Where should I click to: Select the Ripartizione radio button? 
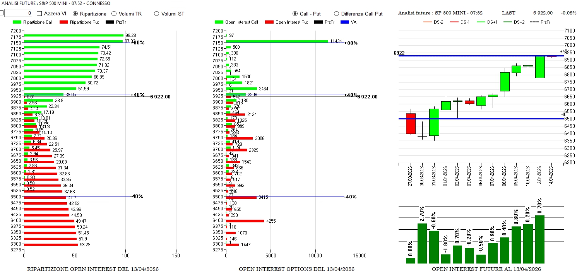tap(76, 14)
